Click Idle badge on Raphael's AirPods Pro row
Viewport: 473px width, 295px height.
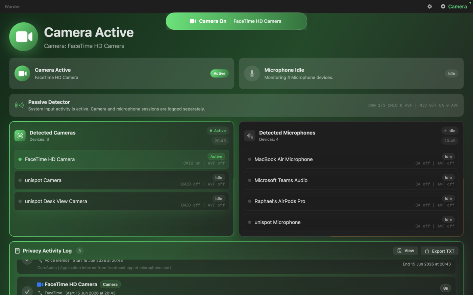pyautogui.click(x=448, y=199)
